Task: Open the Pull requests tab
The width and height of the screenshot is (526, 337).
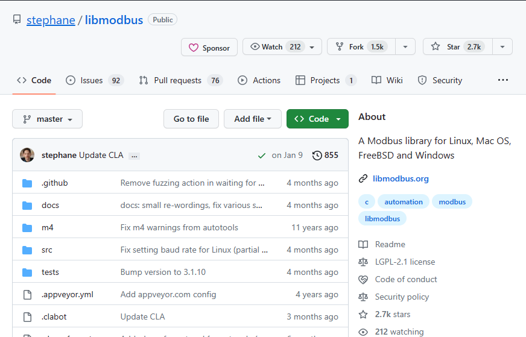Action: (x=181, y=80)
